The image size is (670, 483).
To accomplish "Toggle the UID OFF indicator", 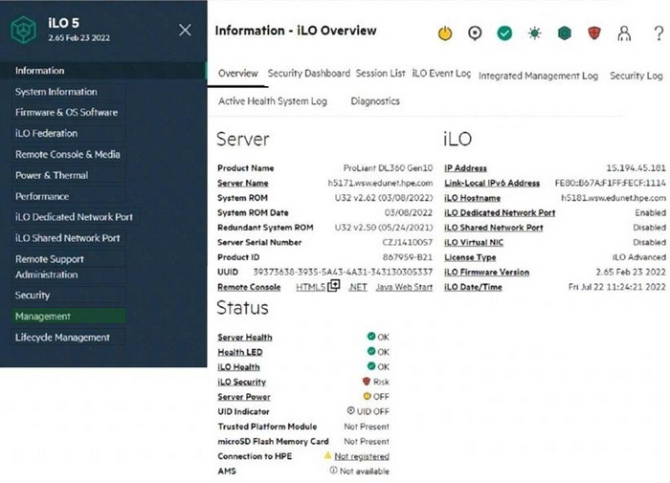I will (351, 411).
